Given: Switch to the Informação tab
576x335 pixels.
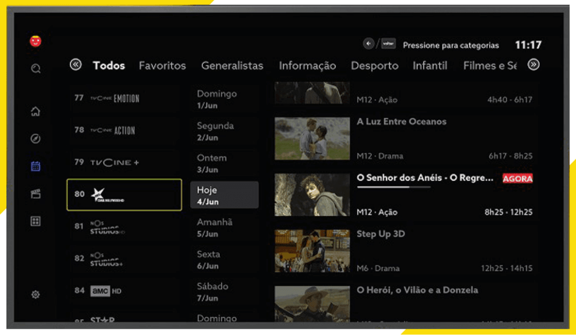Looking at the screenshot, I should pos(307,65).
